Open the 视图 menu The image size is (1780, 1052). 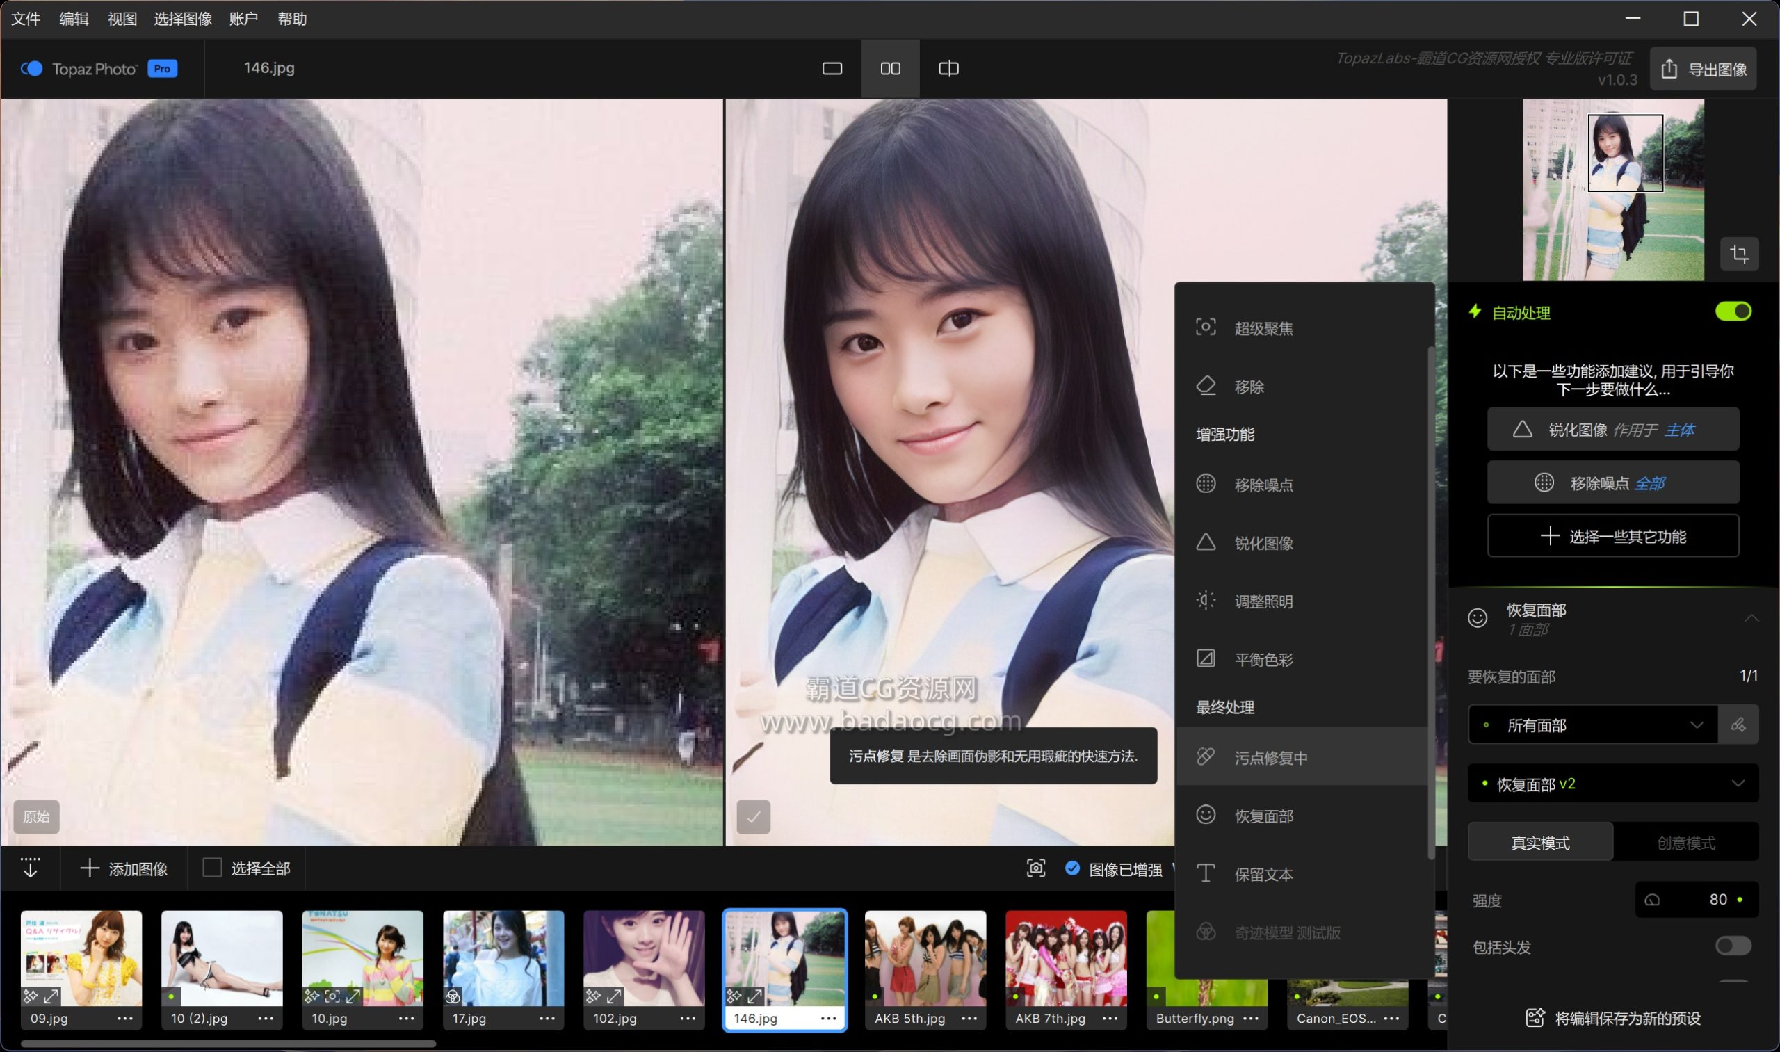click(x=122, y=19)
